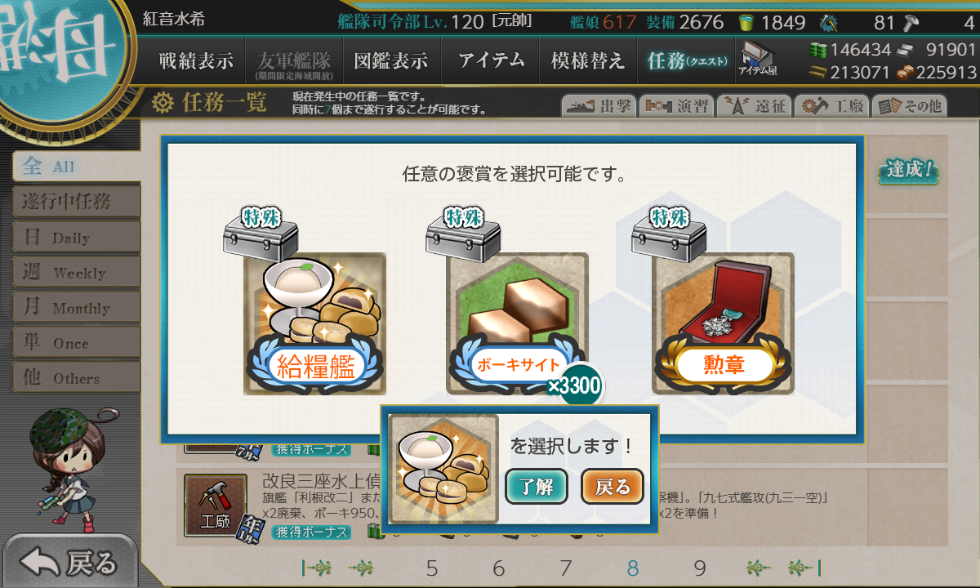Filter quests by 出撃 sortie tab
Viewport: 980px width, 588px height.
[597, 106]
